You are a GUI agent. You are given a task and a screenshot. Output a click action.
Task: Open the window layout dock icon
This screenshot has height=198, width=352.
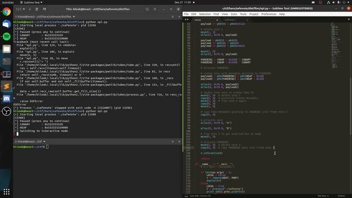[7, 74]
